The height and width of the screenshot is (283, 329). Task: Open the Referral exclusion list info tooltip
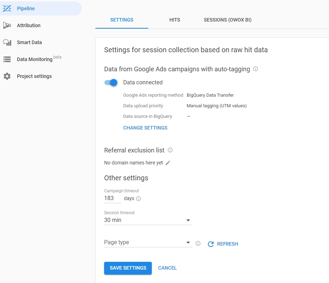pyautogui.click(x=170, y=150)
